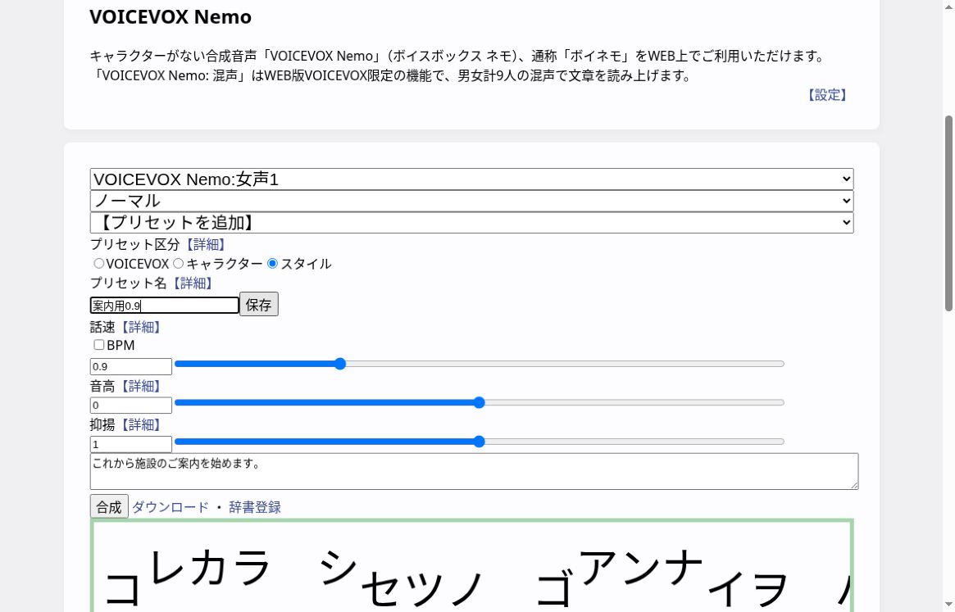
Task: Click the 話速 speed slider handle
Action: [340, 364]
